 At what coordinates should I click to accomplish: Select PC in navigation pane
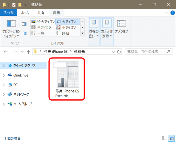[x=13, y=85]
